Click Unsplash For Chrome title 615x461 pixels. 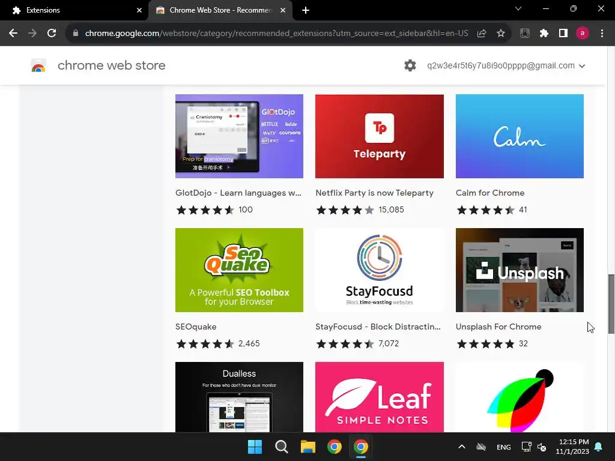[498, 327]
